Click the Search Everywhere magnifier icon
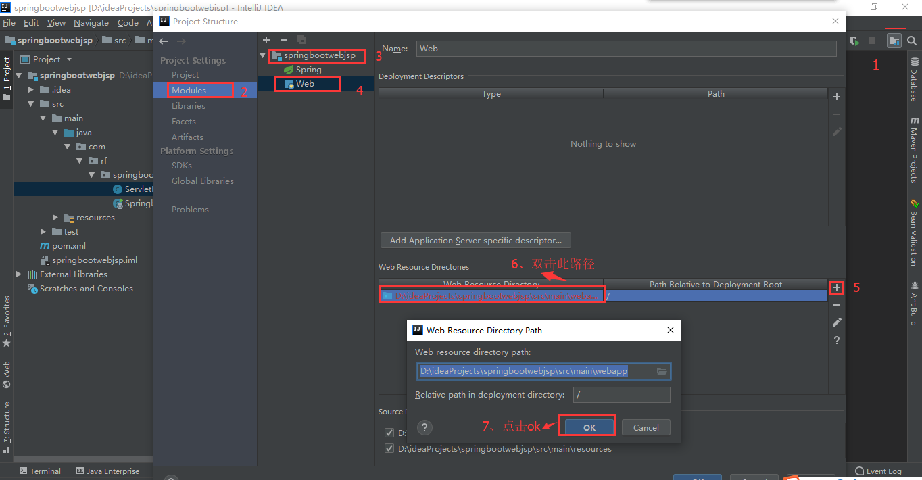This screenshot has width=922, height=480. (912, 41)
